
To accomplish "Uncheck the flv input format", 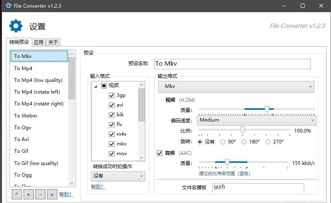I will tap(111, 124).
